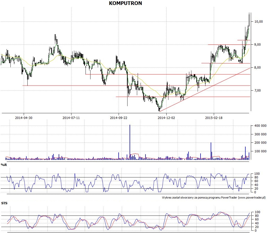This screenshot has width=267, height=233.
Task: Select the 2014-04-30 date label
Action: (x=24, y=118)
